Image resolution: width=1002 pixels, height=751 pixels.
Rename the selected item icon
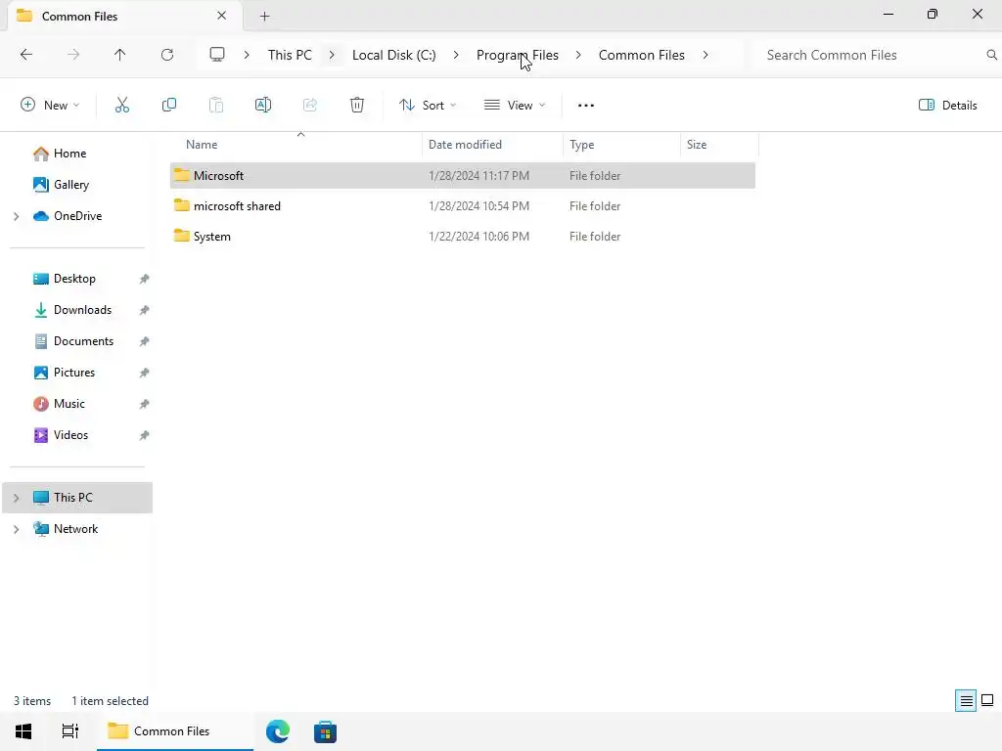tap(263, 106)
